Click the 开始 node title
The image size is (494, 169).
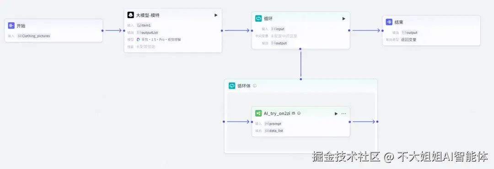[x=21, y=26]
